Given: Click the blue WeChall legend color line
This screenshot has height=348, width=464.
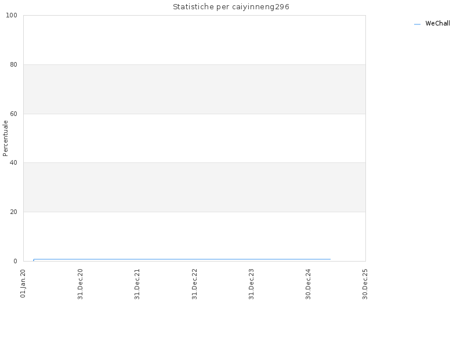Looking at the screenshot, I should [x=417, y=24].
